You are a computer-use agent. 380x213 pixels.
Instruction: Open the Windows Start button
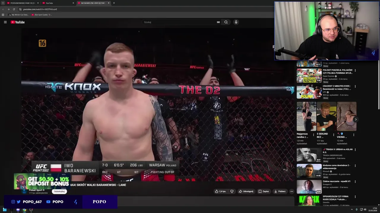point(5,210)
